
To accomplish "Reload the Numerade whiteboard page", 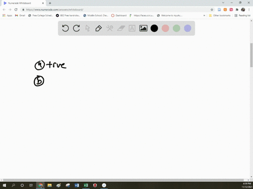I will (16, 9).
